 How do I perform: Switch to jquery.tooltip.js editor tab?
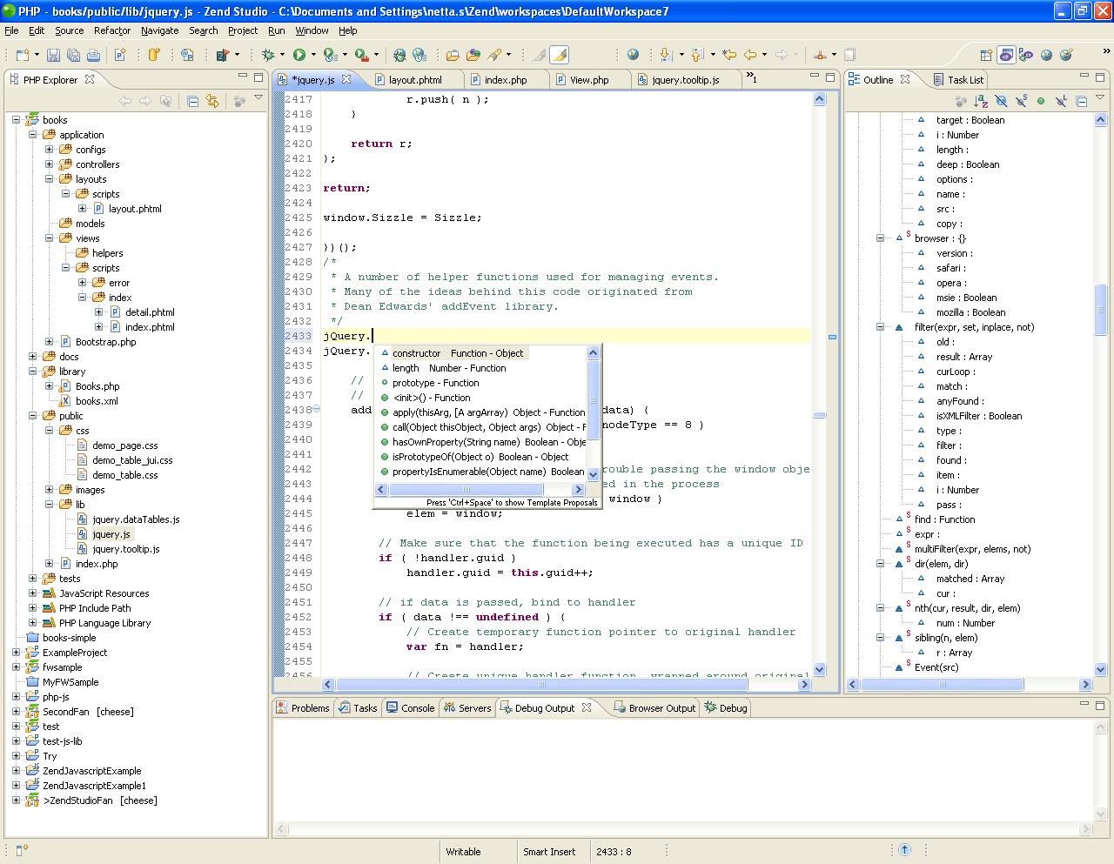pyautogui.click(x=685, y=80)
